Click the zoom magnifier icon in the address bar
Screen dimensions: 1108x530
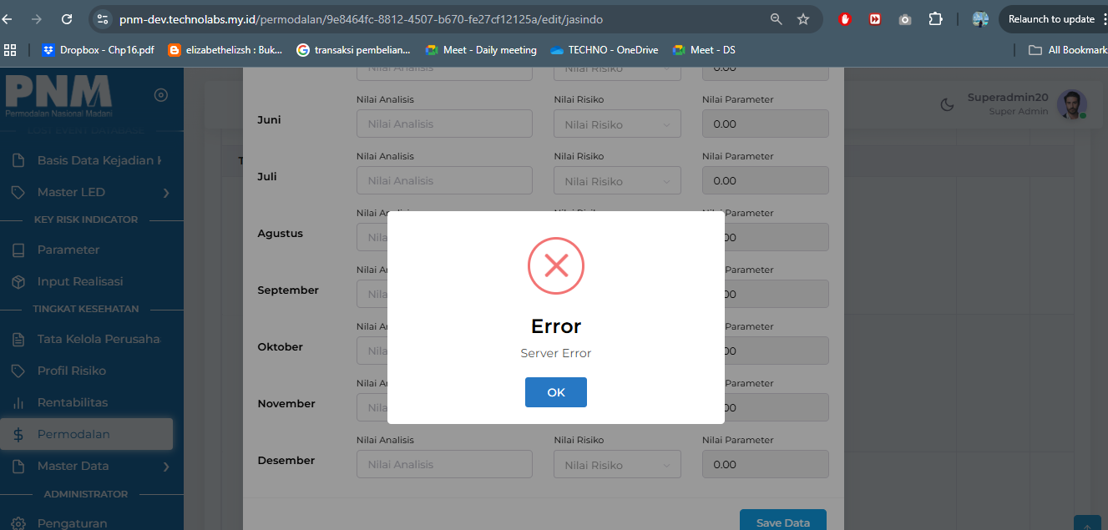point(777,19)
